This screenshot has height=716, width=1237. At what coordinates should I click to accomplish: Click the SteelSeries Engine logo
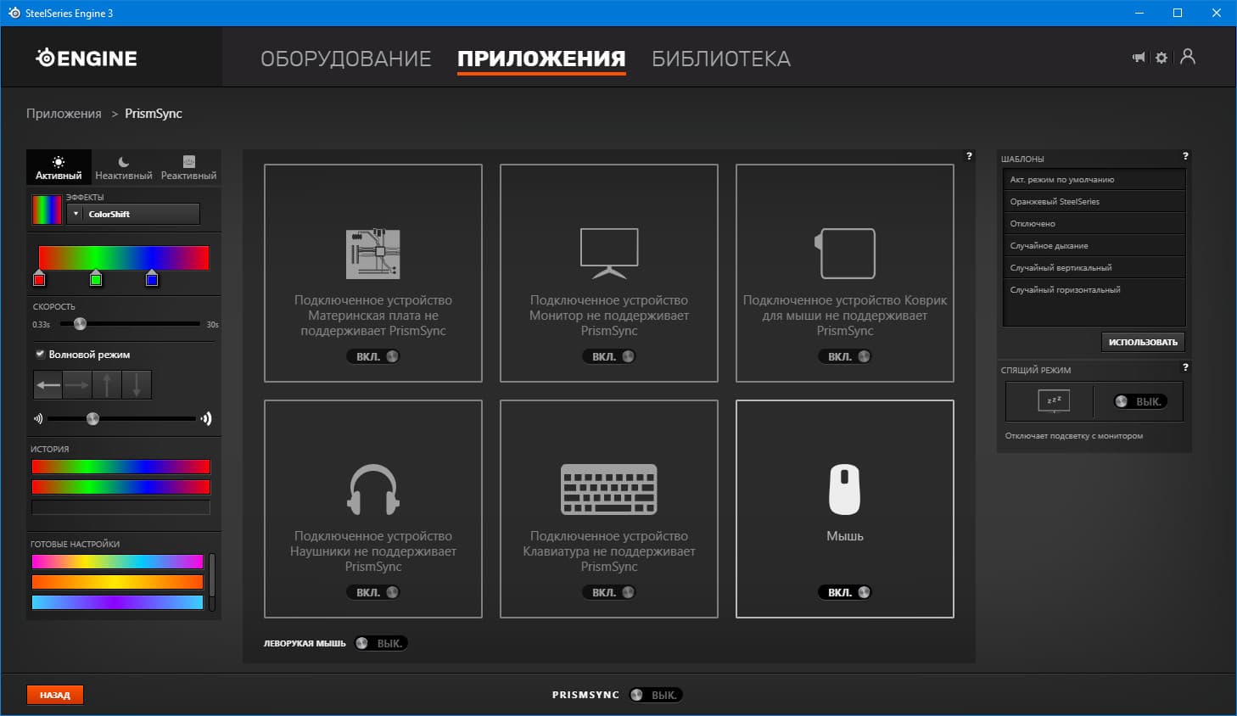(87, 58)
